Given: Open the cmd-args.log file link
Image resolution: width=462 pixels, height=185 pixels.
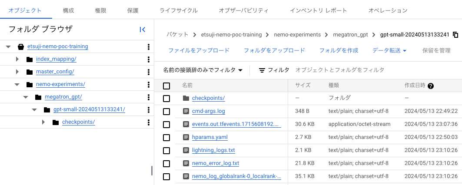Looking at the screenshot, I should [x=209, y=111].
